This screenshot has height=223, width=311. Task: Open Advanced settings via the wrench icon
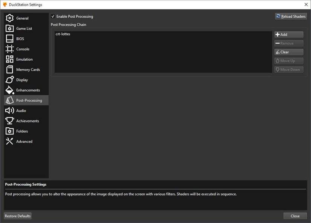pyautogui.click(x=11, y=141)
